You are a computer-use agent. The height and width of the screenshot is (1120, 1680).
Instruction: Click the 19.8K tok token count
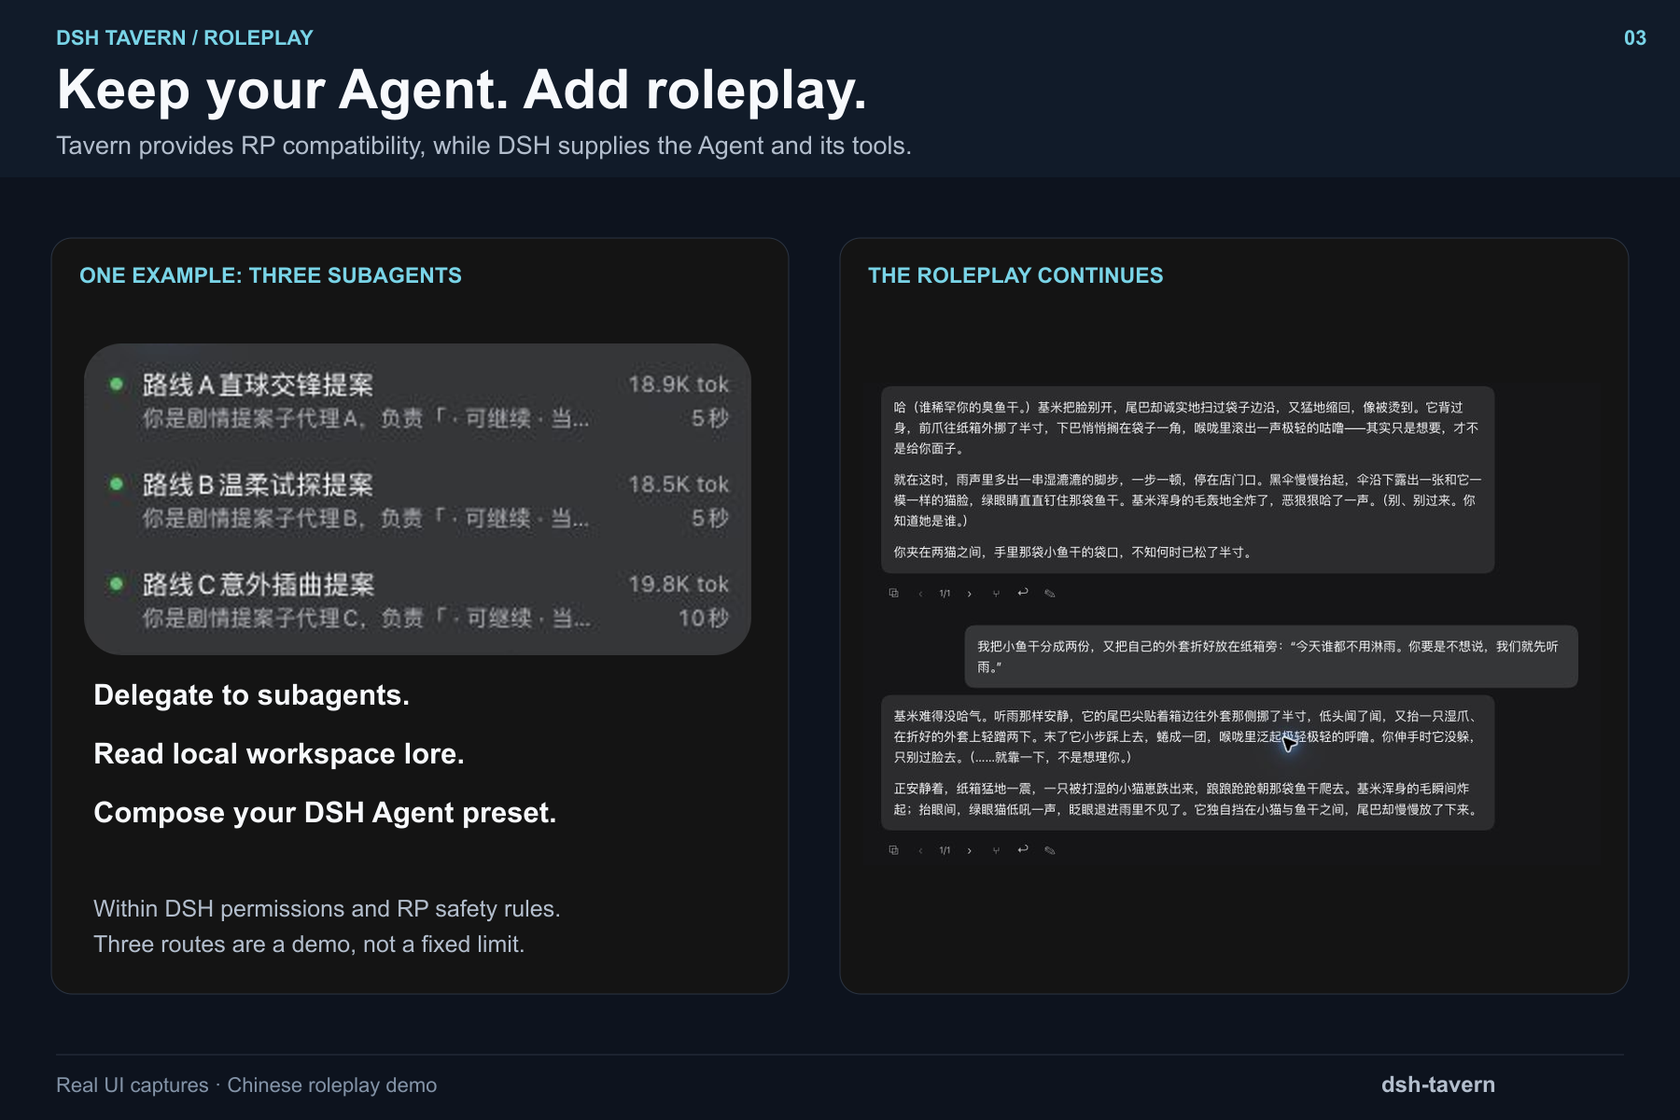(679, 584)
